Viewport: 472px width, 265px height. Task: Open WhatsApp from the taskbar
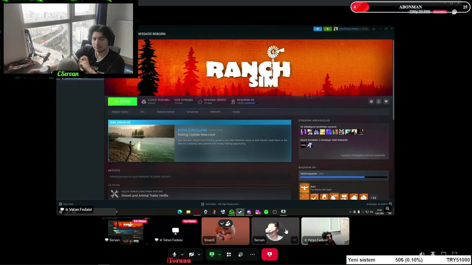click(232, 212)
